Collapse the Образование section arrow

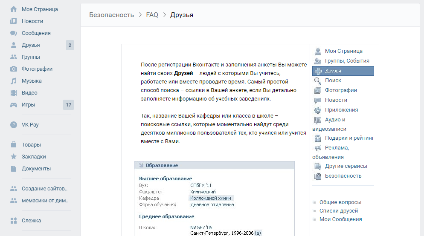[141, 165]
